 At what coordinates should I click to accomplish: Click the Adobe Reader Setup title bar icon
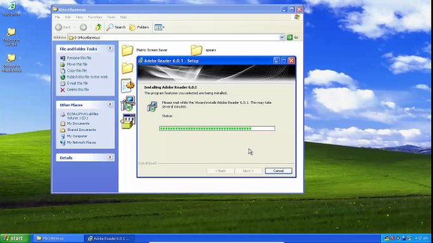141,61
